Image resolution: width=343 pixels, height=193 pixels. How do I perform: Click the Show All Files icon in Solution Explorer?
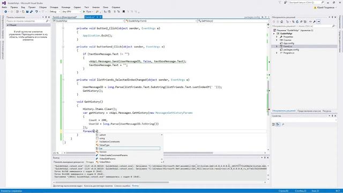pos(305,21)
